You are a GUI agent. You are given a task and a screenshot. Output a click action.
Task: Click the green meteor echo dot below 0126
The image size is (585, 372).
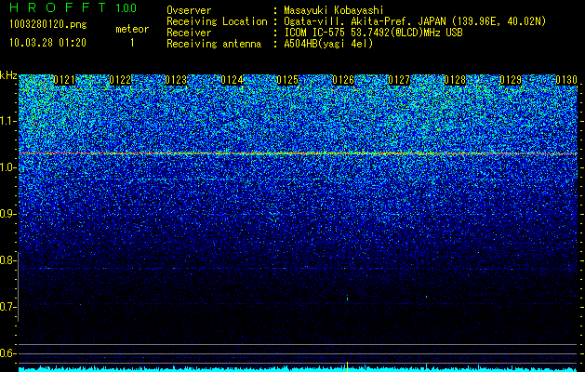(x=347, y=298)
